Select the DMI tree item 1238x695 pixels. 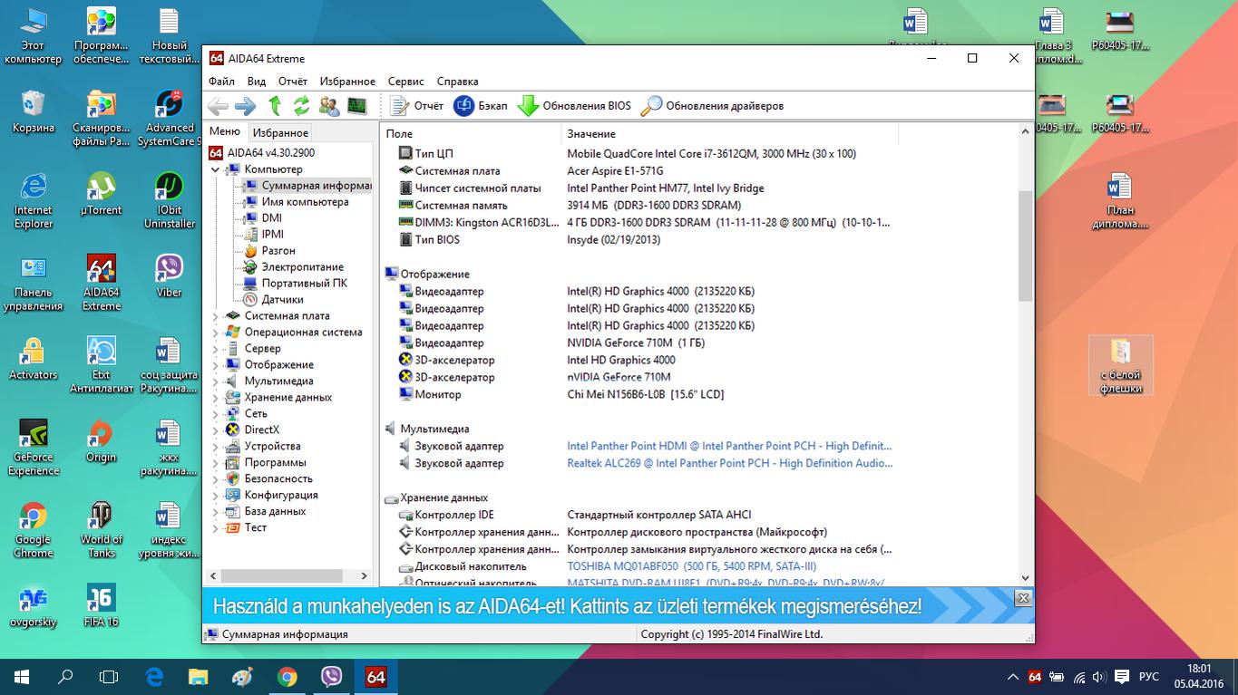tap(271, 218)
